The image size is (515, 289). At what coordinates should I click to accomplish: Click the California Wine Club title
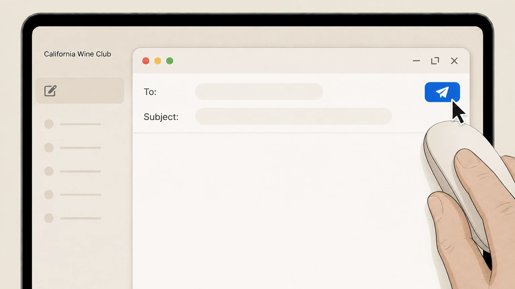(x=77, y=54)
